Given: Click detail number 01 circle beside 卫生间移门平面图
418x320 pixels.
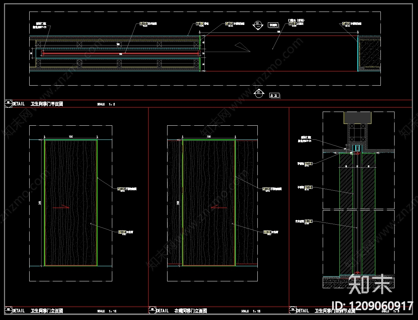Looking at the screenshot, I should point(8,103).
